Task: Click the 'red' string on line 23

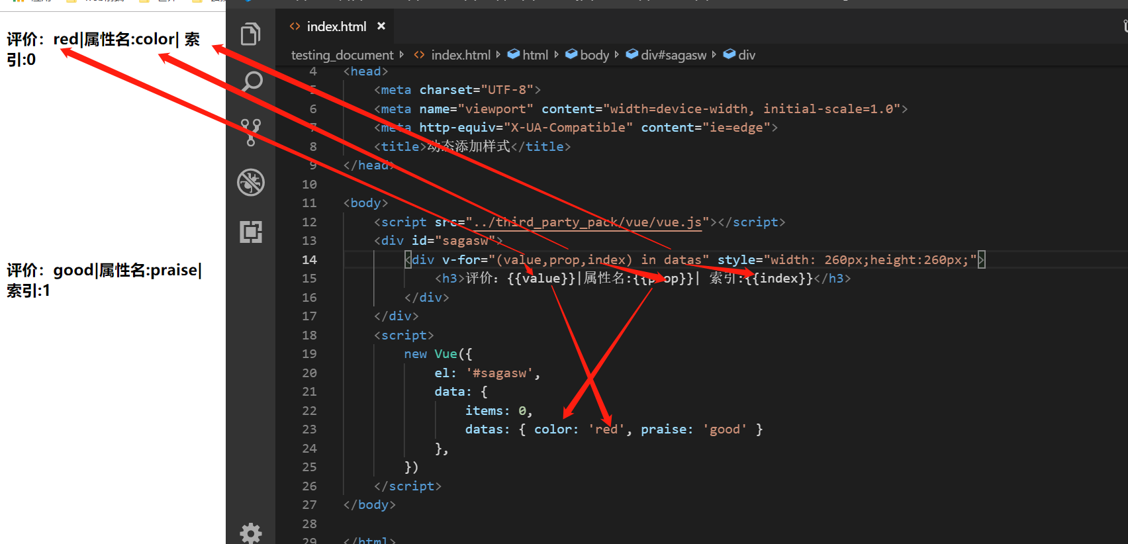Action: click(606, 429)
